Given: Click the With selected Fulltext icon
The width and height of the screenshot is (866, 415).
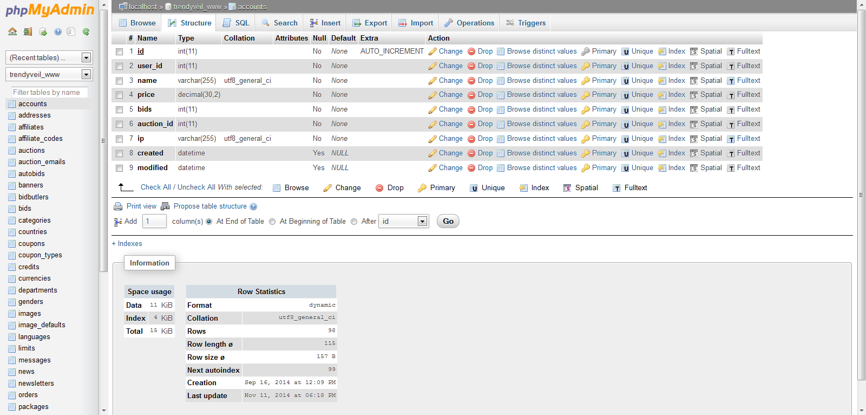Looking at the screenshot, I should tap(616, 188).
